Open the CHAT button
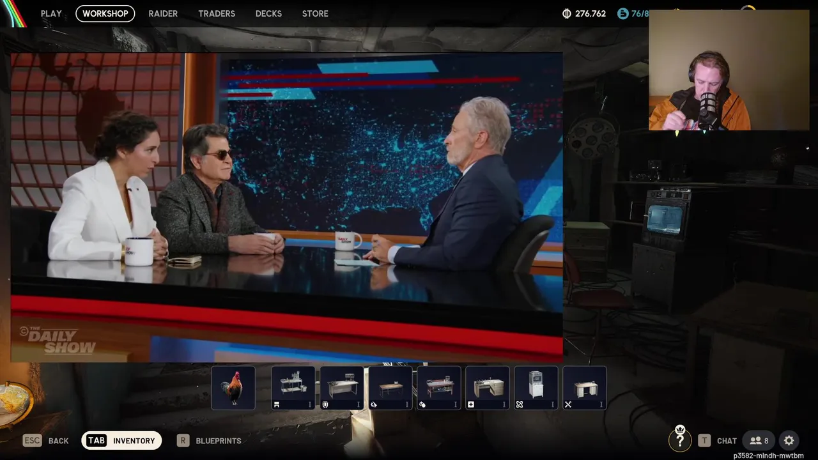Screen dimensions: 818x460 [718, 441]
